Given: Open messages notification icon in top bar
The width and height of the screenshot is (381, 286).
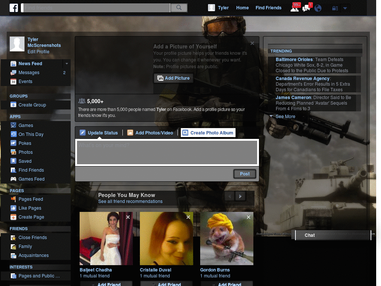Looking at the screenshot, I should (x=307, y=8).
